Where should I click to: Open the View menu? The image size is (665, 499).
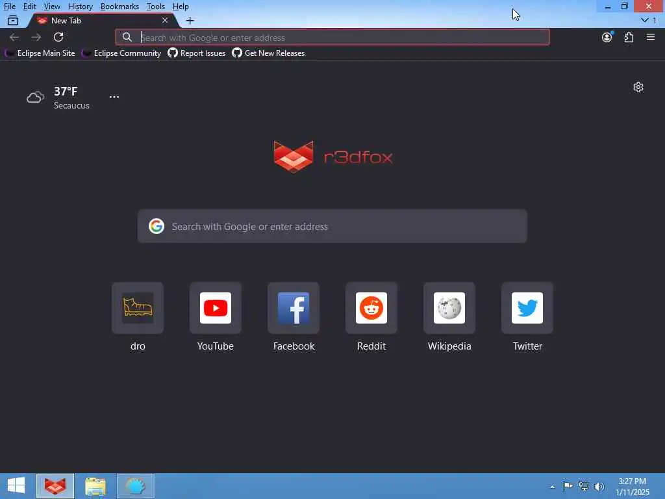tap(52, 6)
